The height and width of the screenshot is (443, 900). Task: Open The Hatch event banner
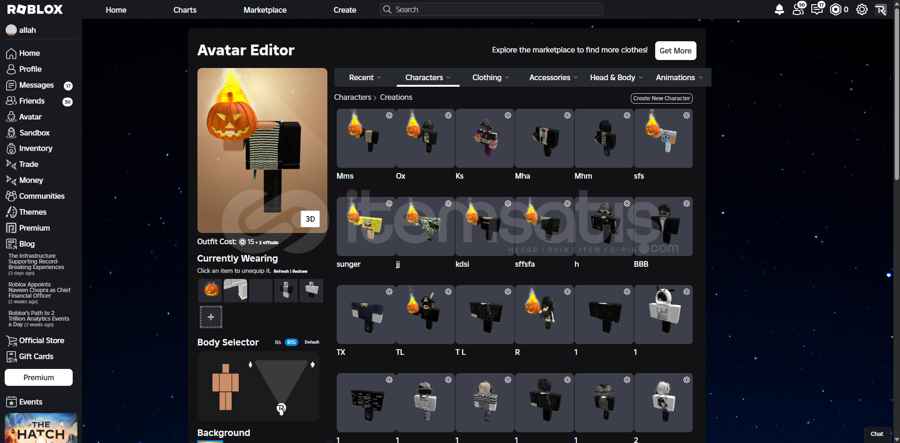point(41,428)
